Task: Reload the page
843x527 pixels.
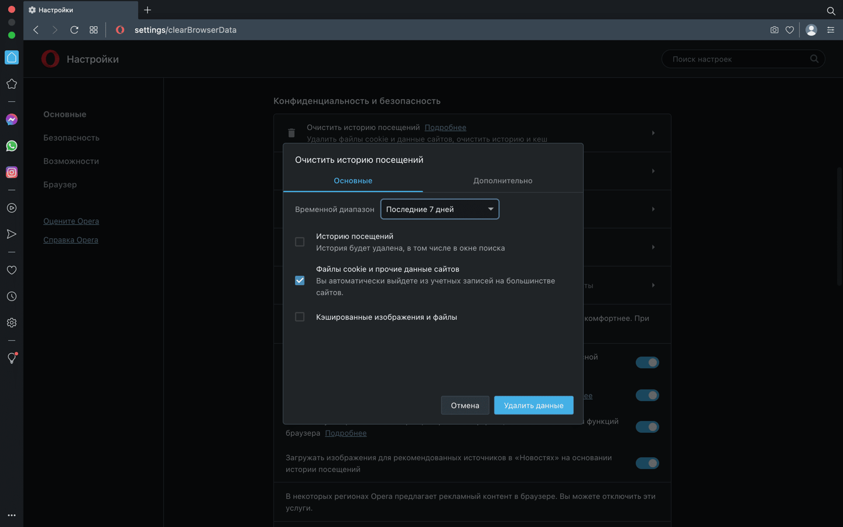Action: (74, 30)
